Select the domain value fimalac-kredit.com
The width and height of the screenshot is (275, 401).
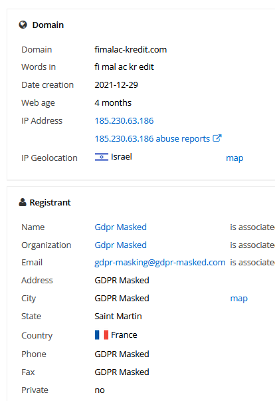[x=130, y=50]
